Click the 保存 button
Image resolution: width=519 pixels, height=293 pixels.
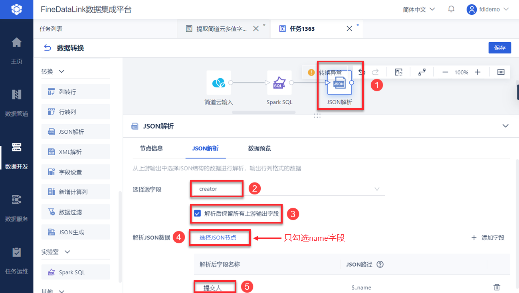500,48
